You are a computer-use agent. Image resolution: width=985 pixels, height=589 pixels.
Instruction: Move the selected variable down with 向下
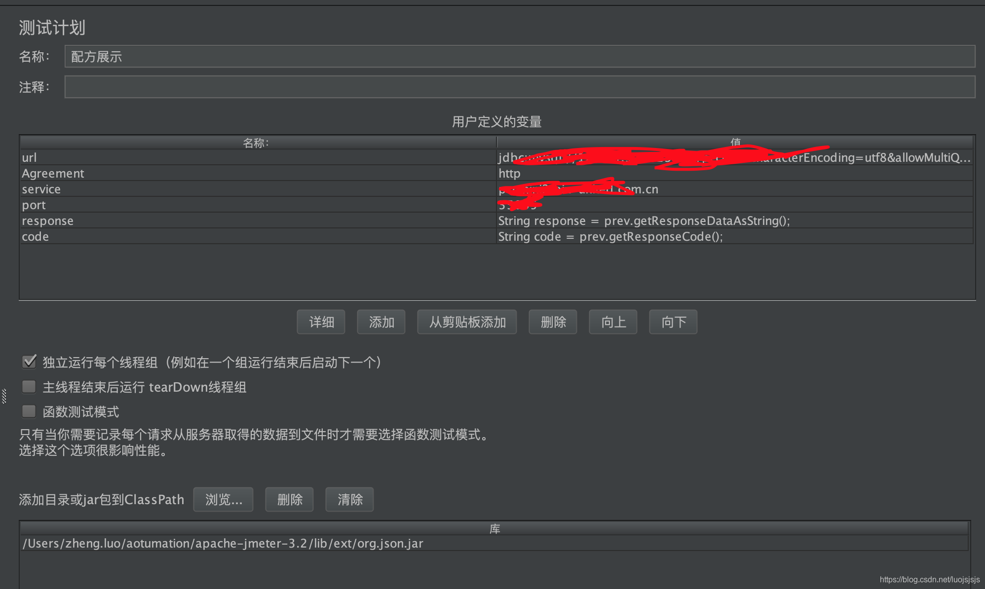click(x=673, y=322)
